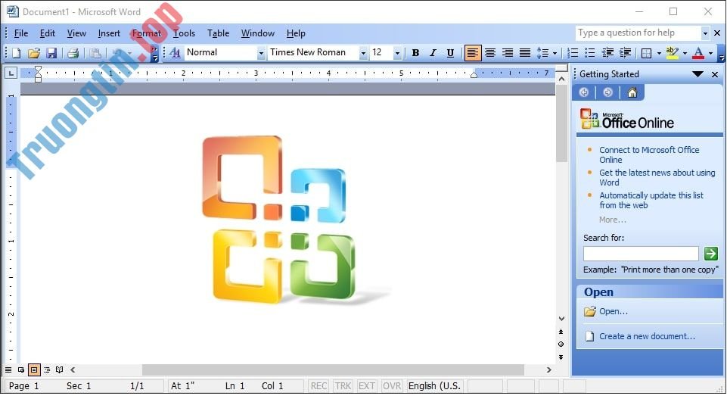The width and height of the screenshot is (727, 396).
Task: Open font color palette dropdown arrow
Action: point(711,54)
